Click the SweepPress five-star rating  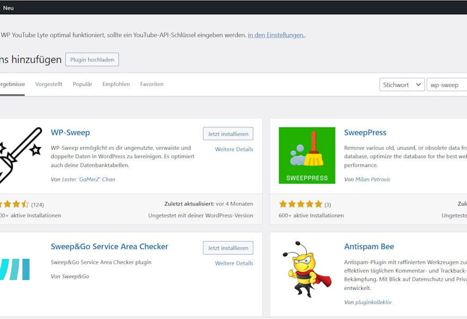(301, 204)
